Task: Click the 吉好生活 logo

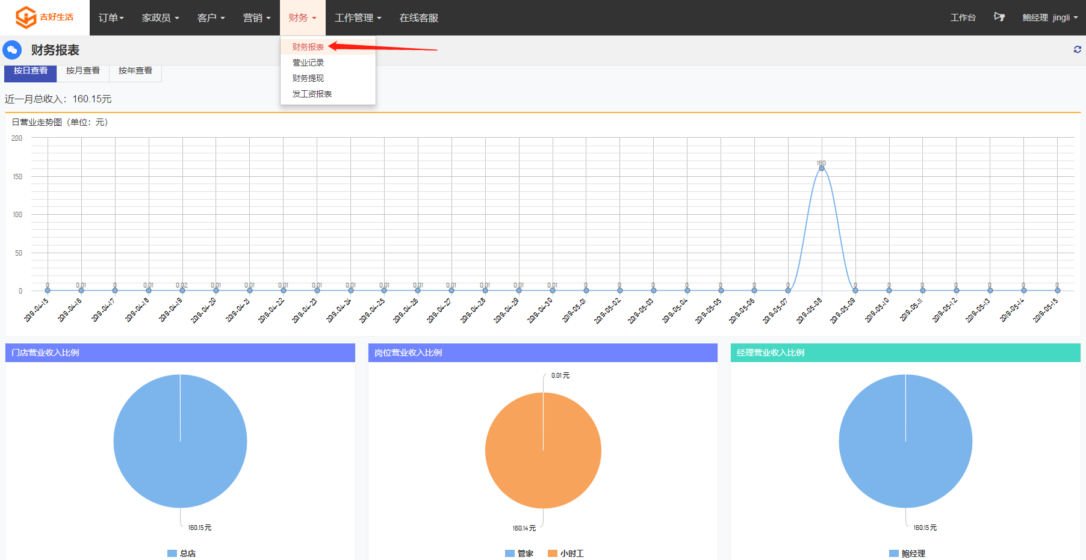Action: click(45, 17)
